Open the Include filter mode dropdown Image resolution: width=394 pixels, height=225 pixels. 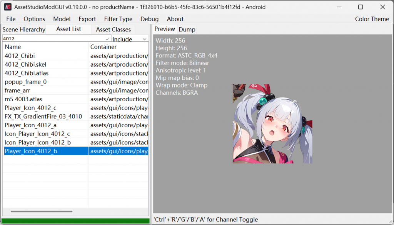(x=130, y=39)
